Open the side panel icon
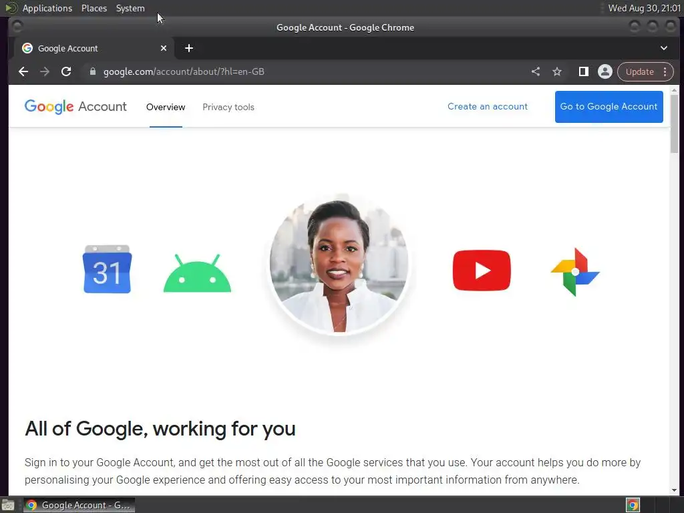684x513 pixels. (x=583, y=71)
